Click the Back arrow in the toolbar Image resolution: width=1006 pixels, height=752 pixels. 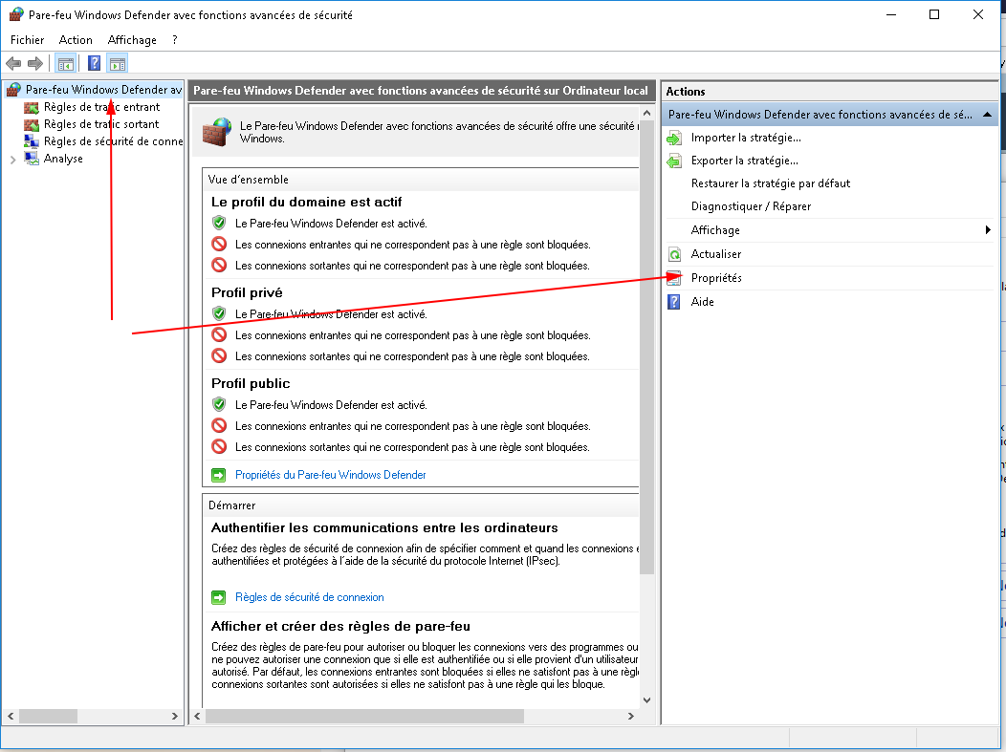click(13, 63)
